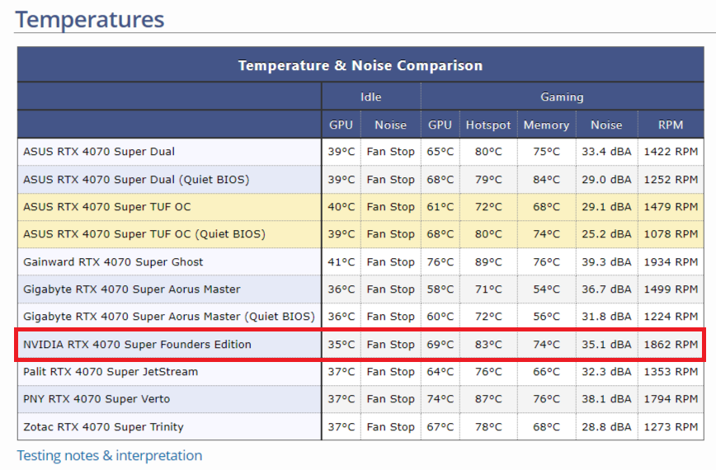This screenshot has width=716, height=470.
Task: Select the Gaming column group header
Action: coord(562,96)
